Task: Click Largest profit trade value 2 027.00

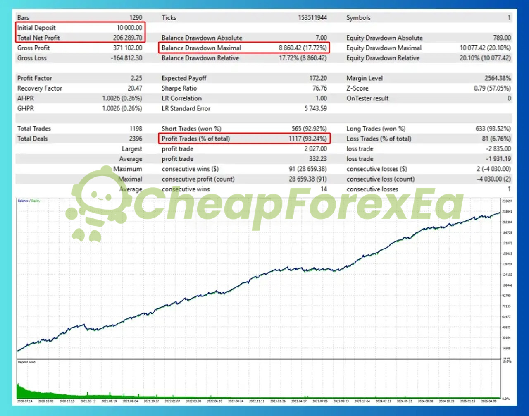Action: [x=316, y=149]
